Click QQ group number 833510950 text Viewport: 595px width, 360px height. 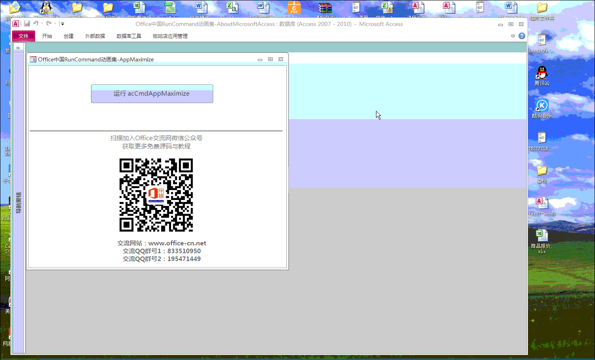coord(184,251)
